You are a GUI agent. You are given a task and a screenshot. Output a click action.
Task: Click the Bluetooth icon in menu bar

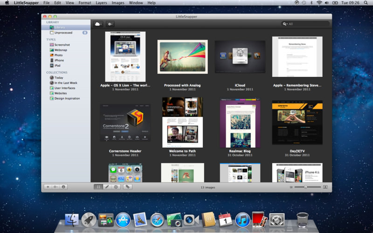click(311, 3)
